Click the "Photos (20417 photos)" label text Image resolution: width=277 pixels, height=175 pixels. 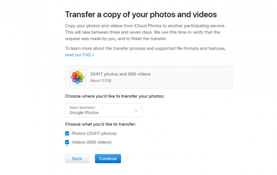pos(94,133)
